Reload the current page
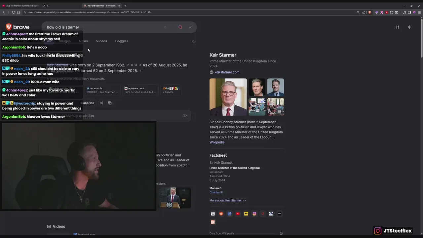423x238 pixels. (x=14, y=12)
